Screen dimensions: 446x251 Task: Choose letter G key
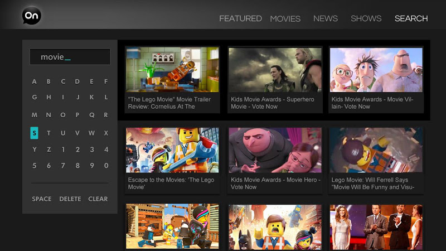[35, 97]
